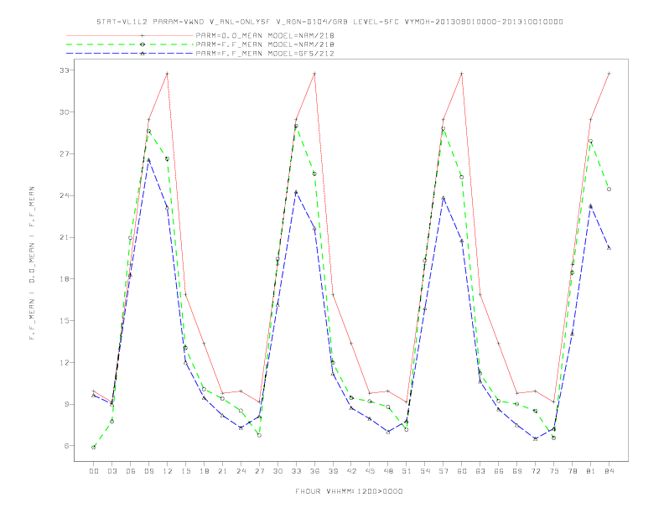Click the green dashed line sample in legend
This screenshot has width=664, height=513.
[130, 44]
